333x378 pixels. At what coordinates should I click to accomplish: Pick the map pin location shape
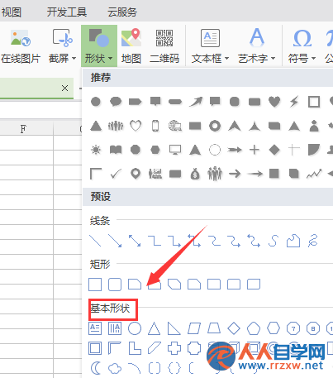136,174
